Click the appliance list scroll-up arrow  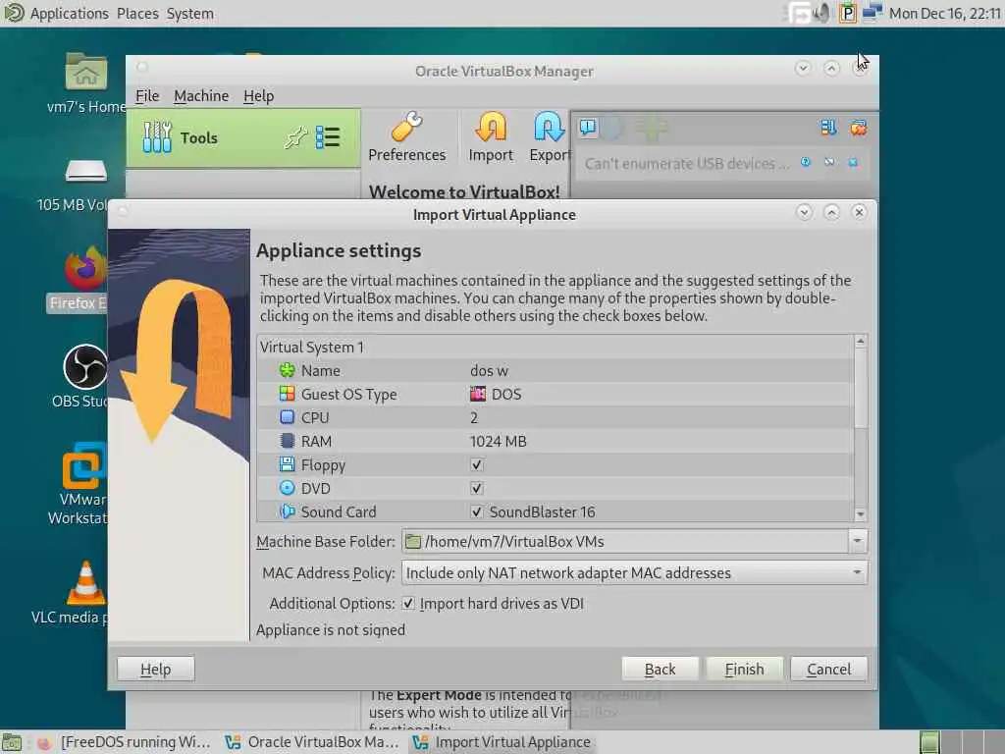click(x=861, y=341)
